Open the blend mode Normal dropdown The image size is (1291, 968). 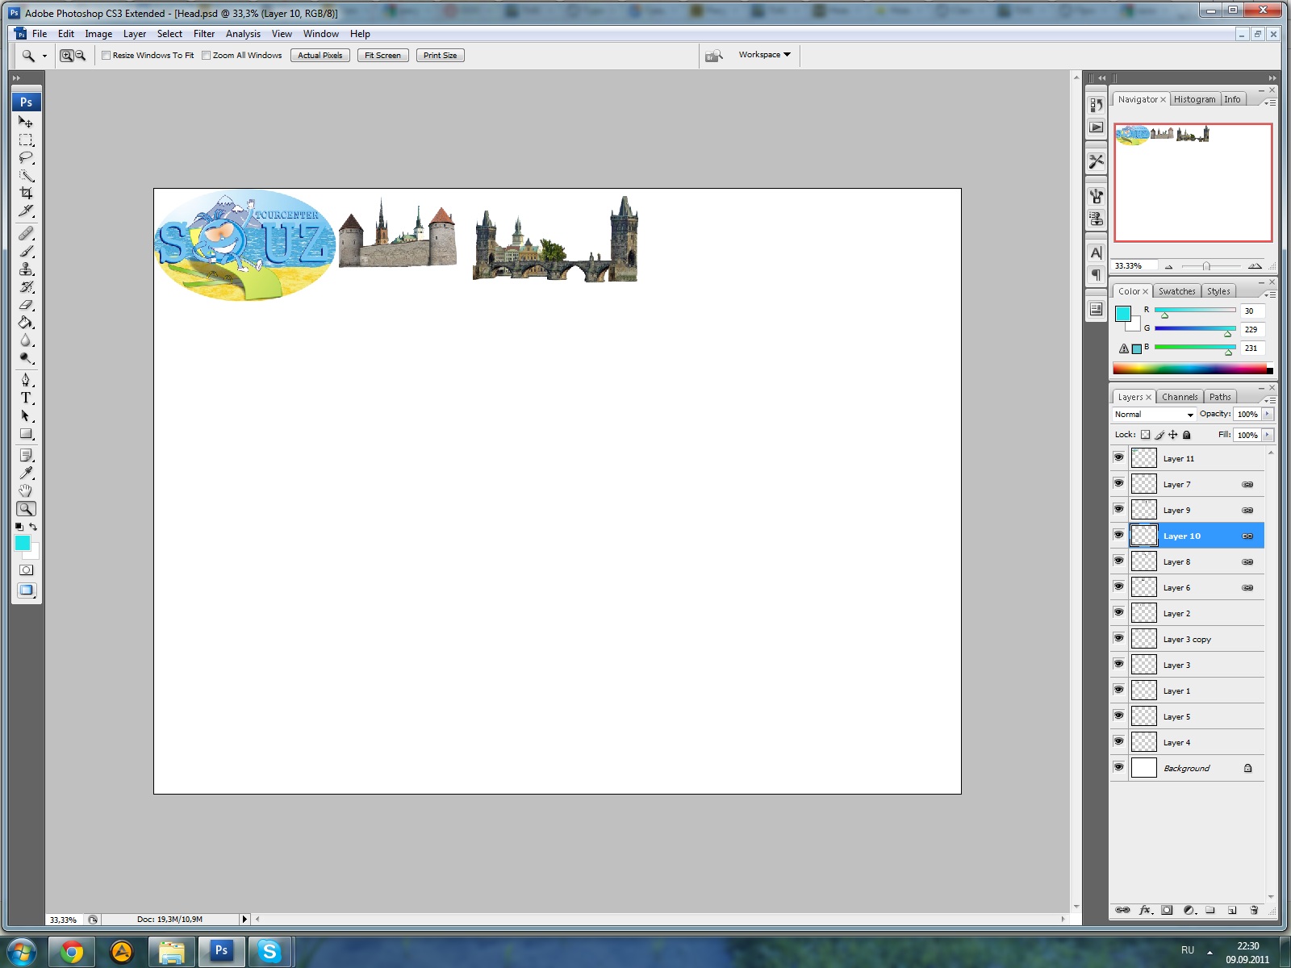coord(1154,415)
